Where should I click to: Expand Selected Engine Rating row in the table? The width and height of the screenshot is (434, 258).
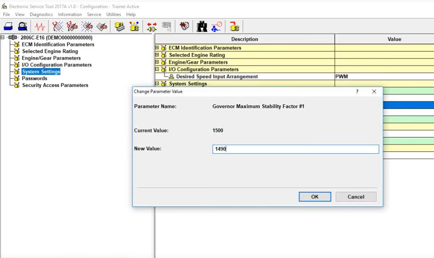pos(157,55)
